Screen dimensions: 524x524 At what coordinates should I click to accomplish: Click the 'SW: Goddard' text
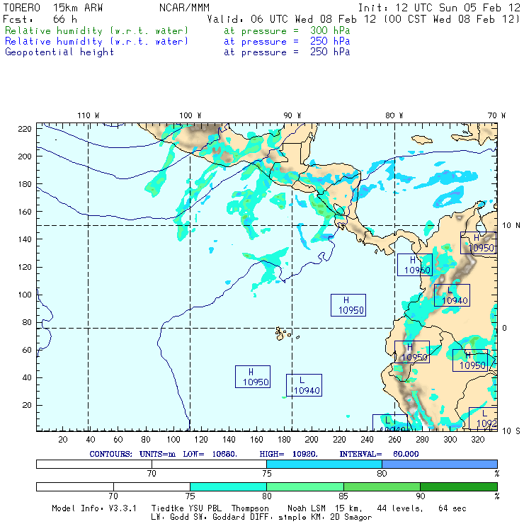pos(221,518)
